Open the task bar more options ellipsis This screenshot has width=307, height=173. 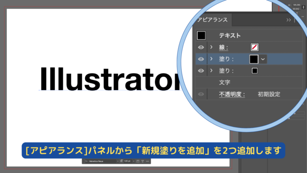(147, 161)
